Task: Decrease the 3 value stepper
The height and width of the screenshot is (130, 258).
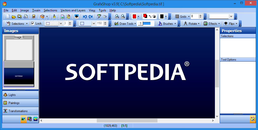Action: point(70,24)
